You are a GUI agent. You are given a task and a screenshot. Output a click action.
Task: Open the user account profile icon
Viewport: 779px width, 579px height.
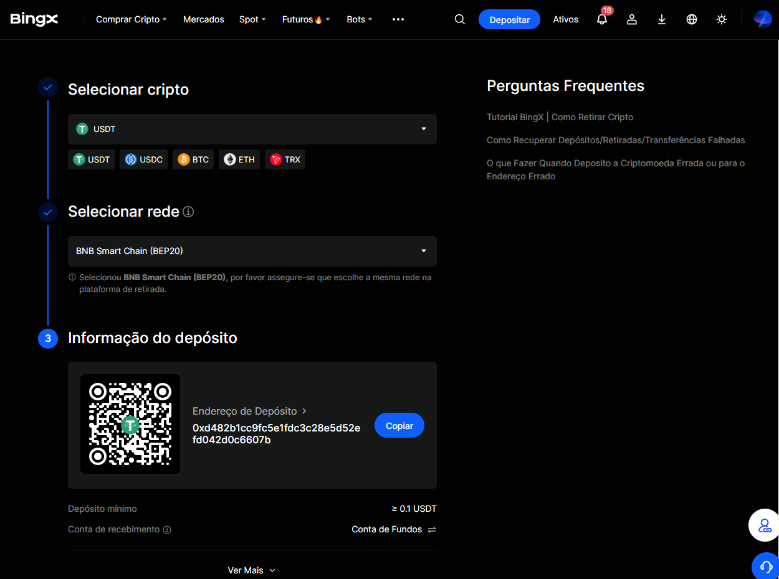click(x=632, y=19)
